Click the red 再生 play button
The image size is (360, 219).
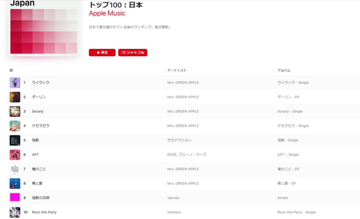tap(102, 53)
